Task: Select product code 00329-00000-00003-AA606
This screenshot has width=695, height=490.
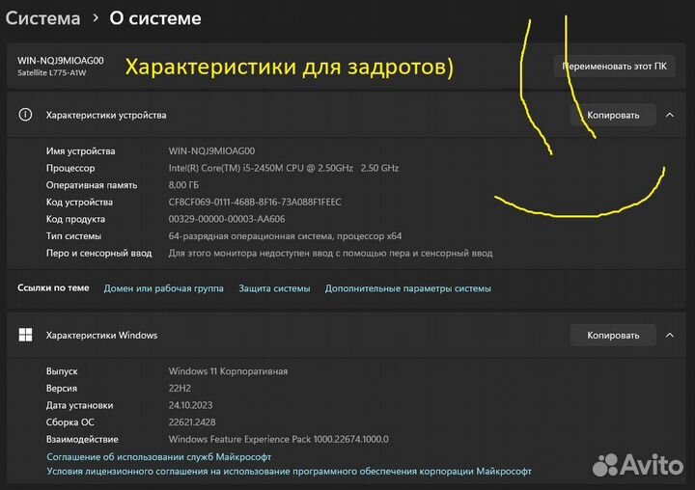Action: (x=227, y=219)
